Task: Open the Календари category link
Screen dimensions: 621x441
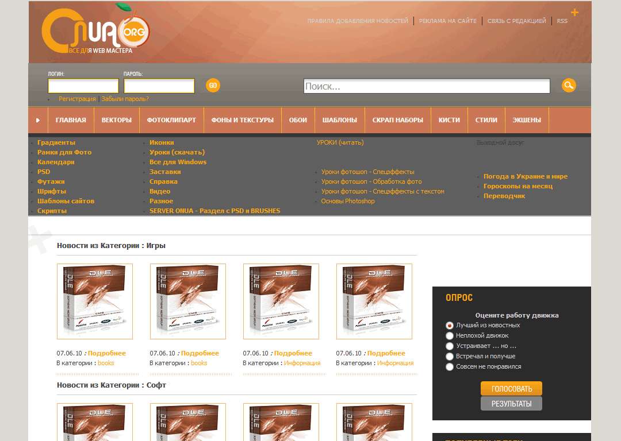Action: [56, 162]
